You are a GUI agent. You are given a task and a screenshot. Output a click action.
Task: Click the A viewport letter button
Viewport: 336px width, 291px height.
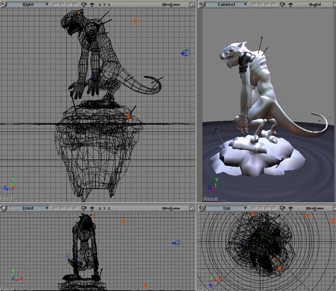3,4
